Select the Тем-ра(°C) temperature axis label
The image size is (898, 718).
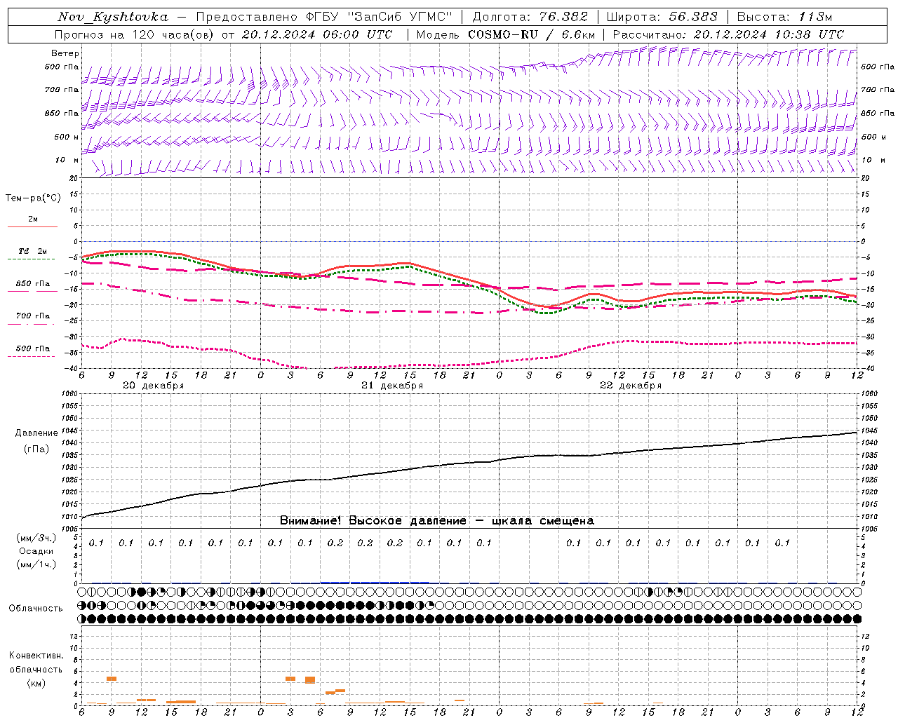33,198
